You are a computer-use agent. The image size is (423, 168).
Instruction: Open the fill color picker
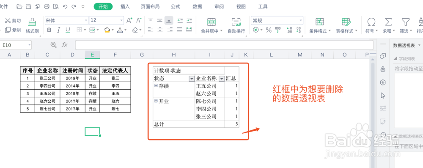click(107, 30)
